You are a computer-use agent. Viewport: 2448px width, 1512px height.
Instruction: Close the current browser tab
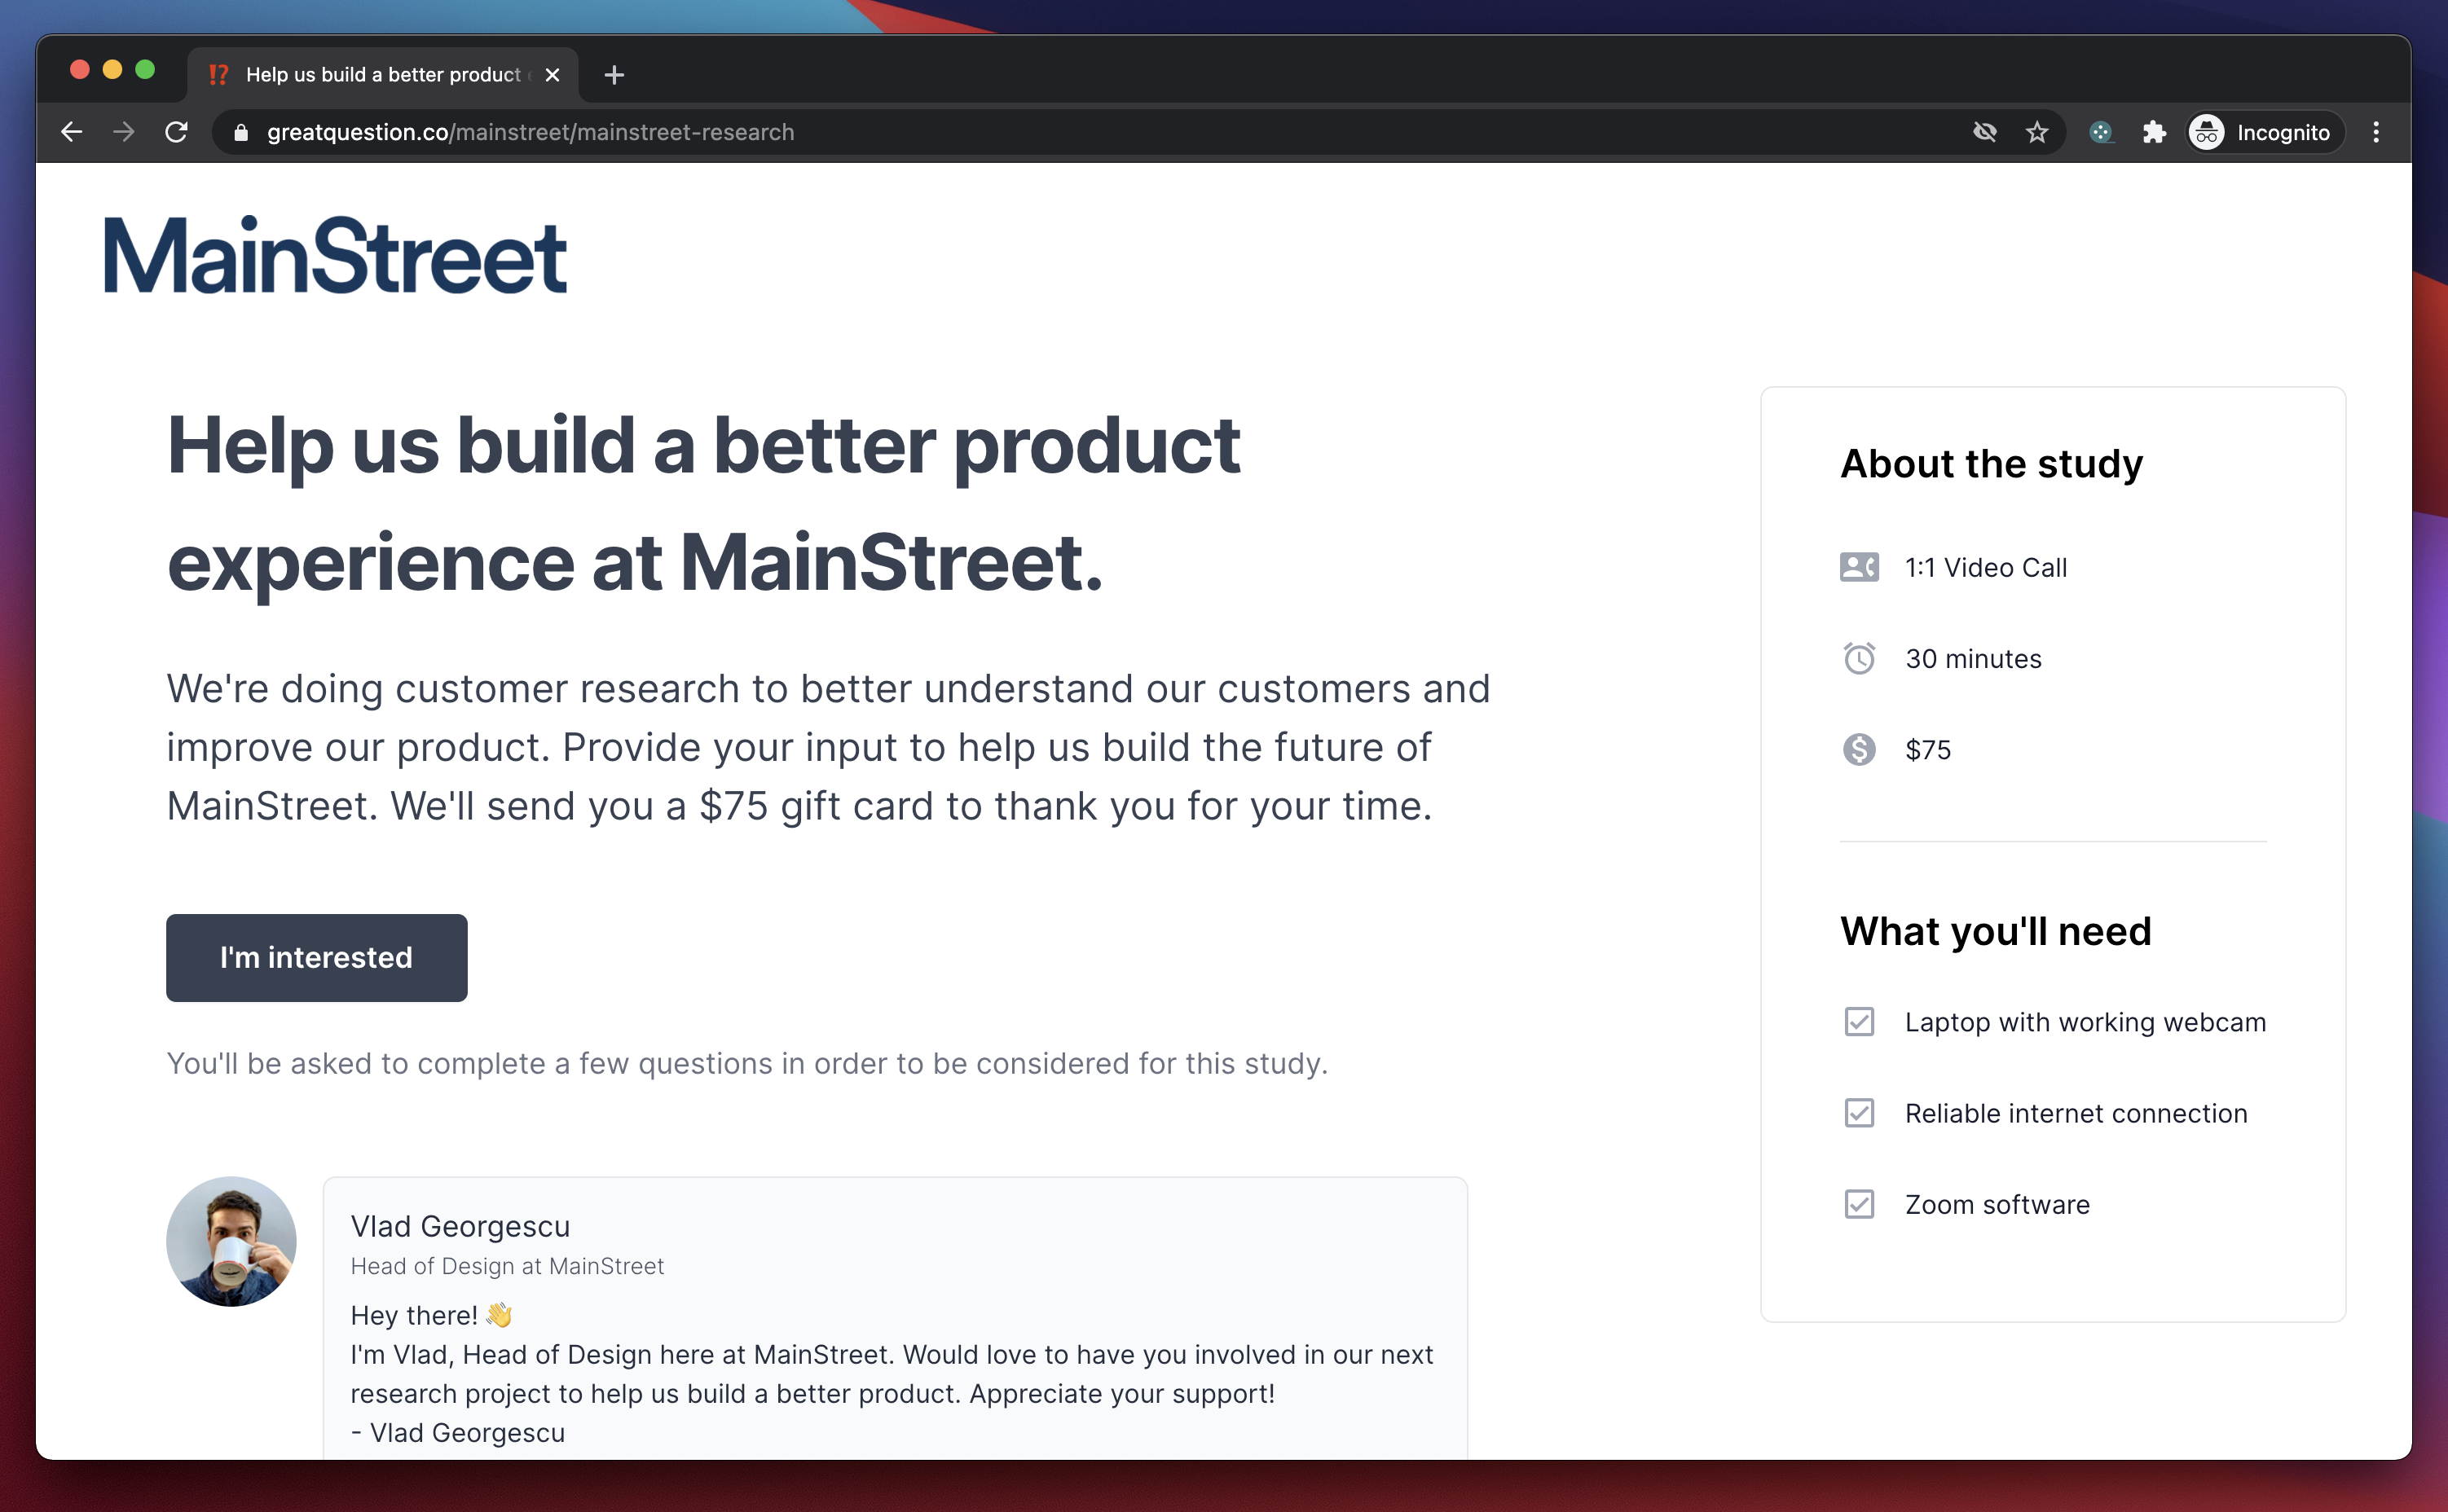[552, 75]
